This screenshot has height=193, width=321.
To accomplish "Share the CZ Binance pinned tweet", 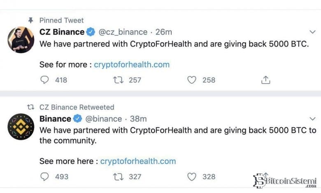I will pyautogui.click(x=266, y=80).
